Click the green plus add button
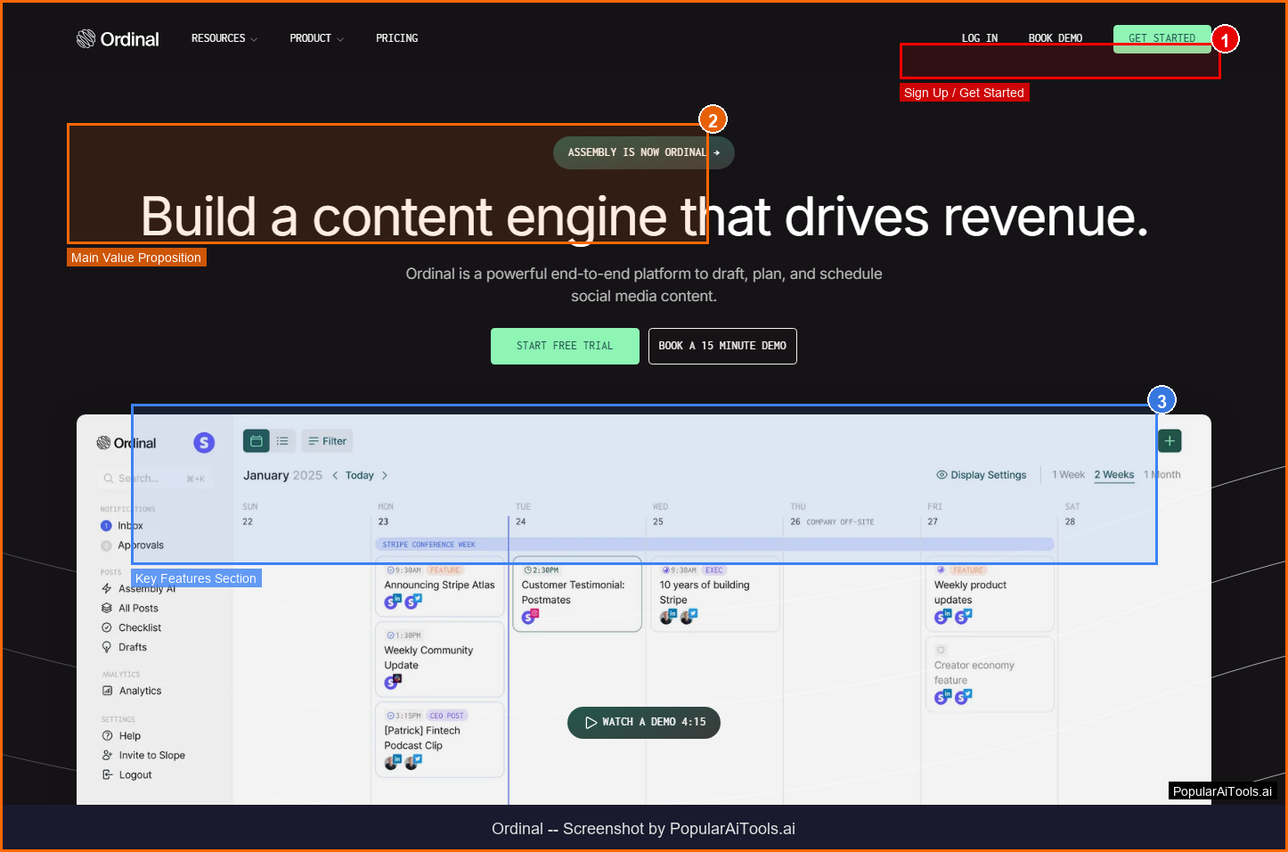The image size is (1288, 852). coord(1170,441)
